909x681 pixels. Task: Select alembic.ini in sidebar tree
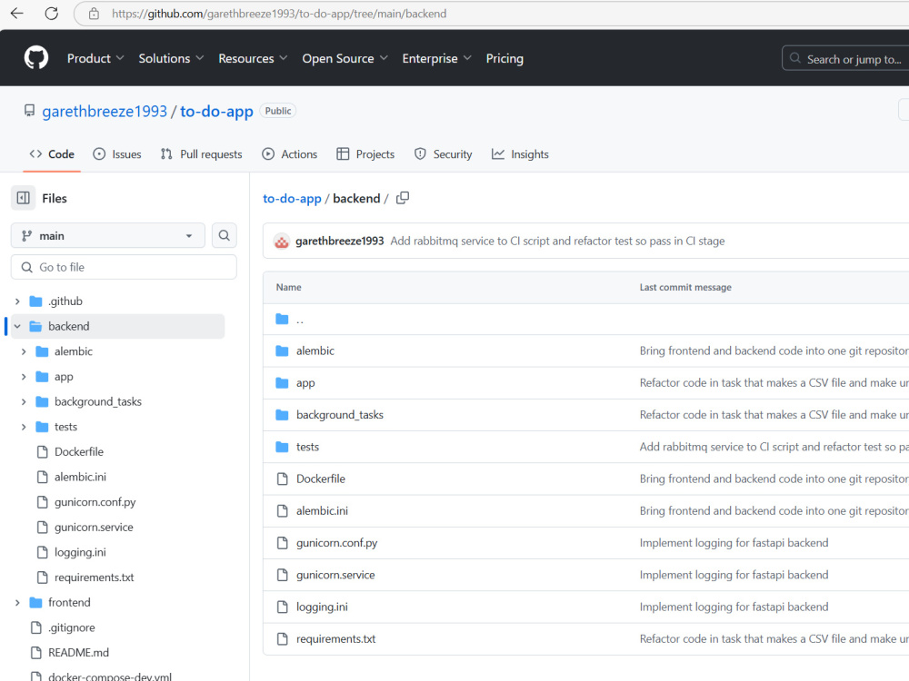point(80,478)
